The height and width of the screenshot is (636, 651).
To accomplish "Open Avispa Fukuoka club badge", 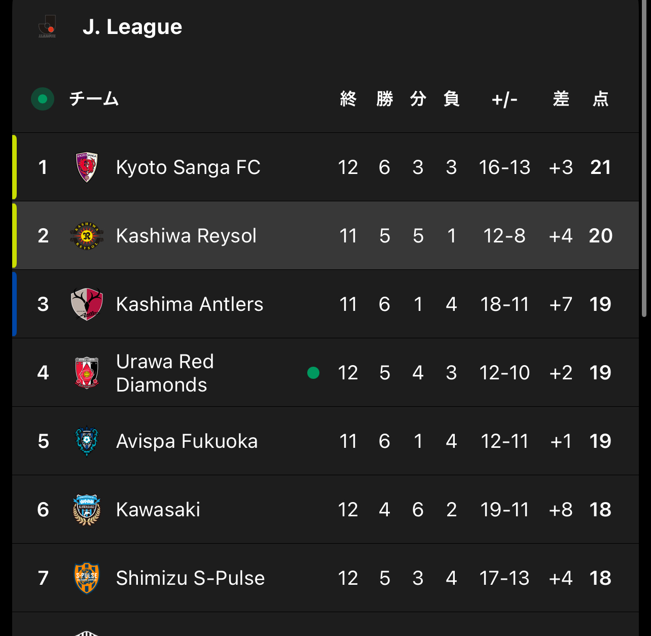I will point(87,441).
